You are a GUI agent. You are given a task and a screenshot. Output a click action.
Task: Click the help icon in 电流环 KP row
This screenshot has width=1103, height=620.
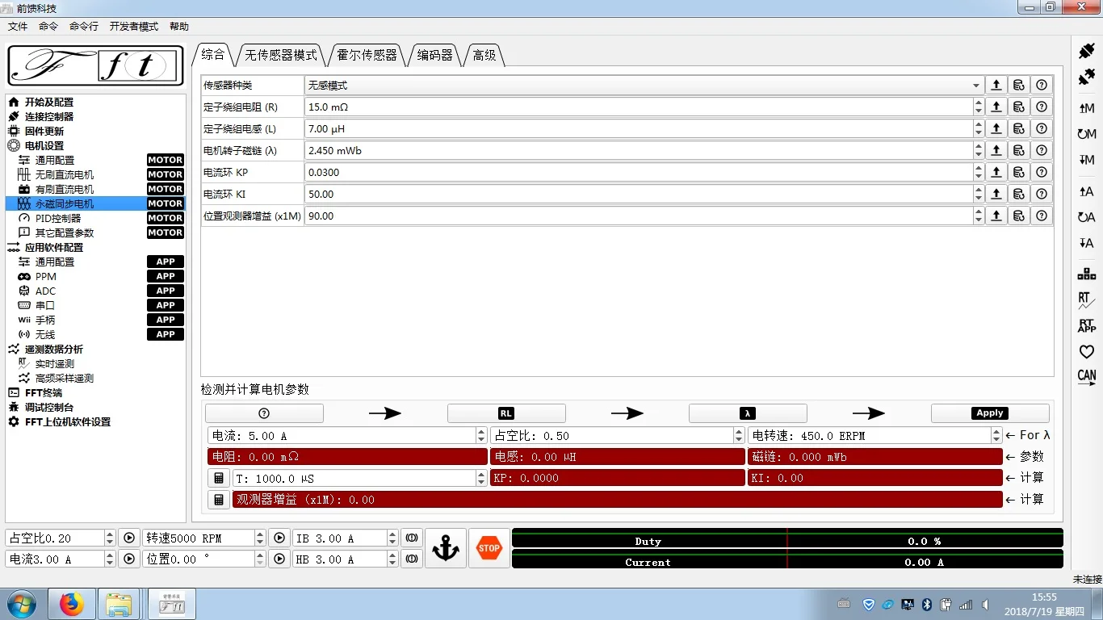(1042, 172)
